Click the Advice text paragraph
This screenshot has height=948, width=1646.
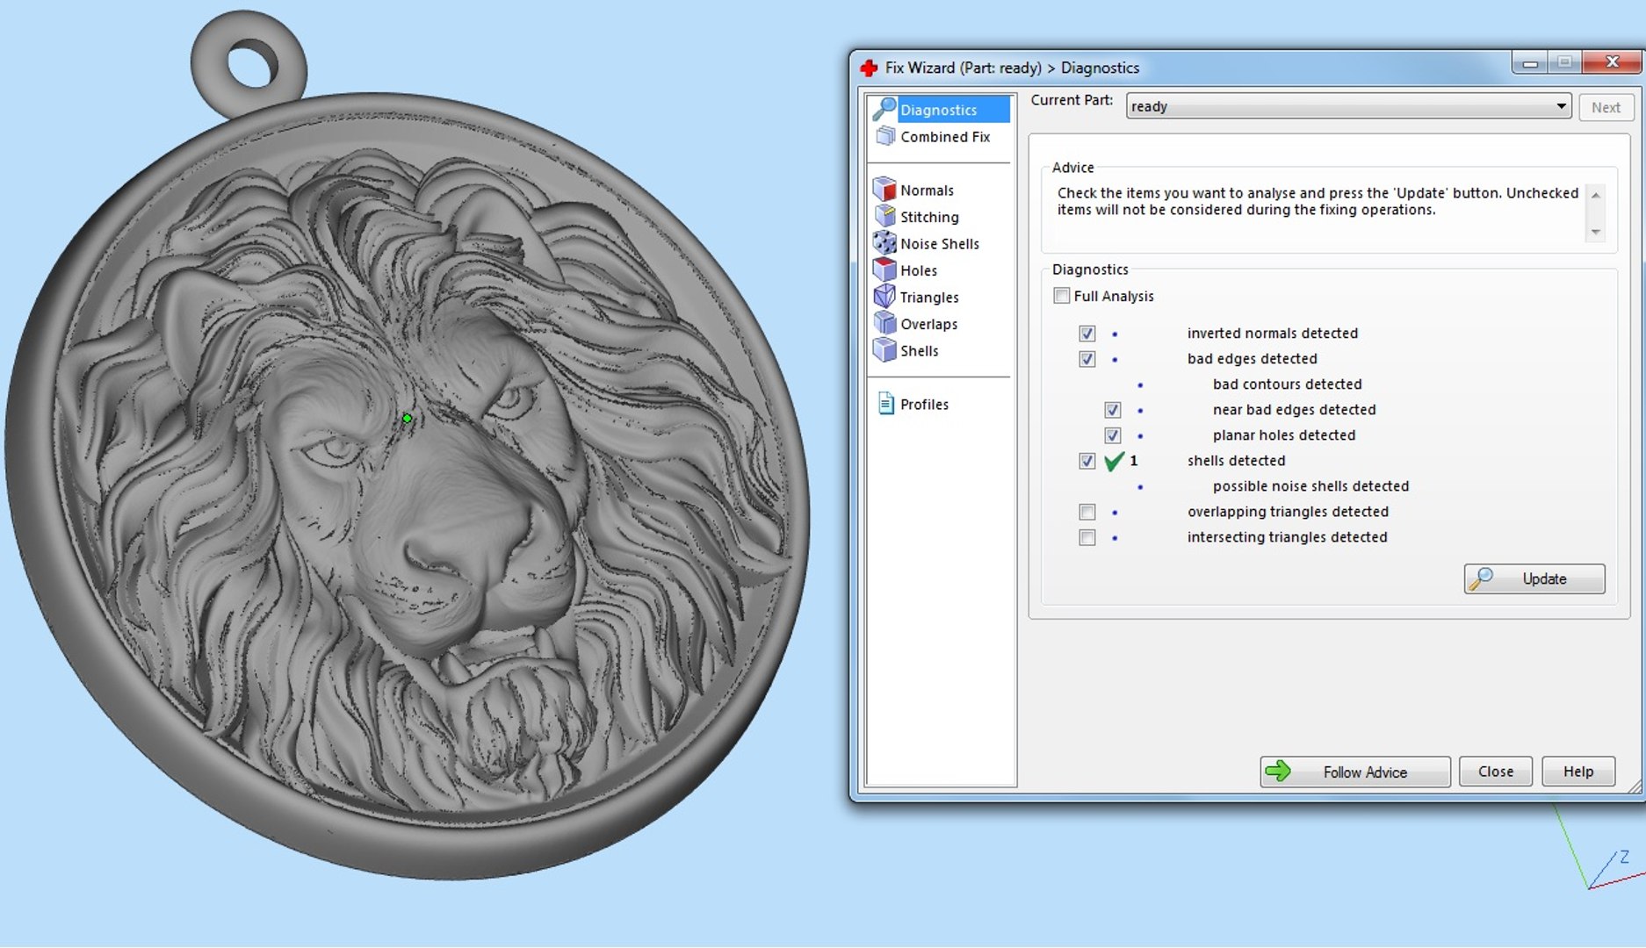click(1318, 201)
